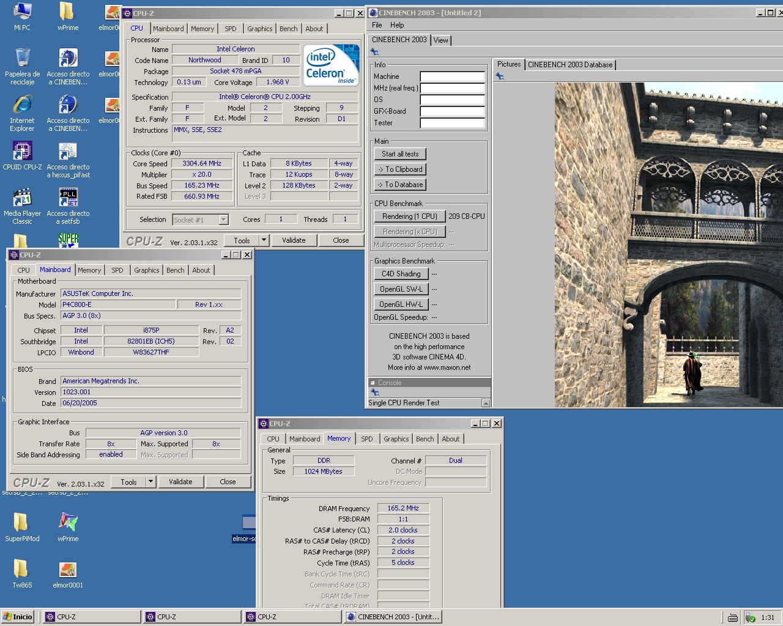Click the To Database button

point(400,185)
